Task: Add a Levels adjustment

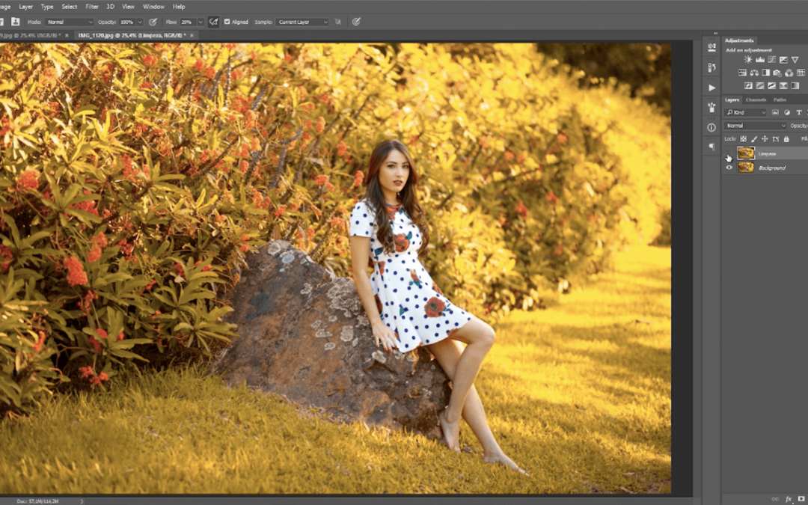Action: tap(760, 60)
